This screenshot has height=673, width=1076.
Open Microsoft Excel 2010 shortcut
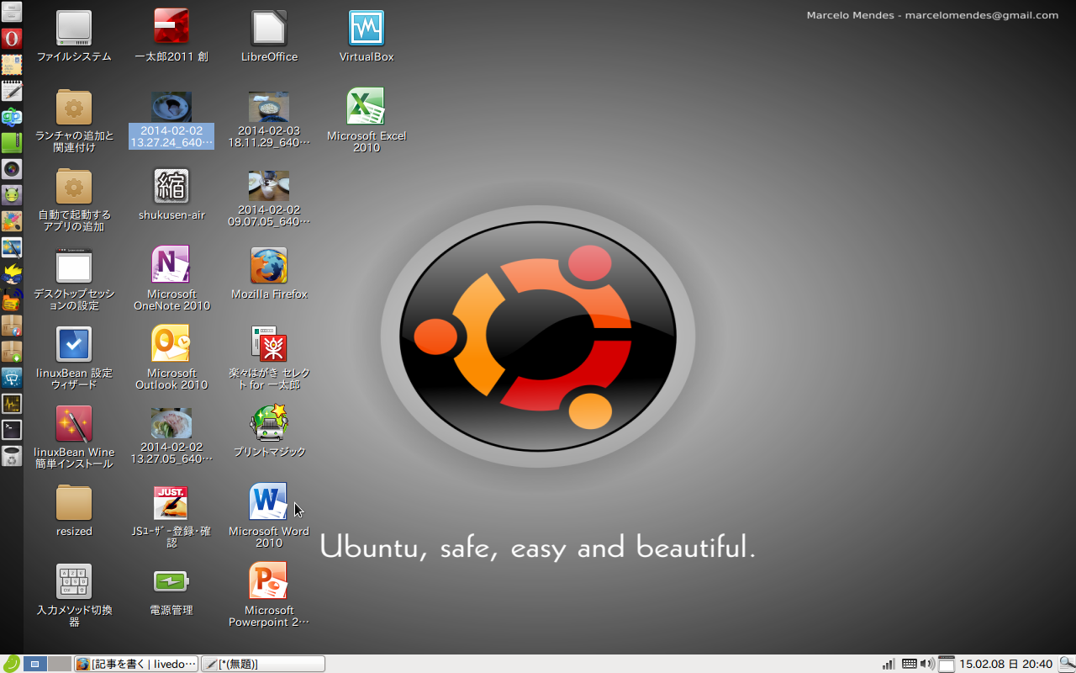point(366,107)
